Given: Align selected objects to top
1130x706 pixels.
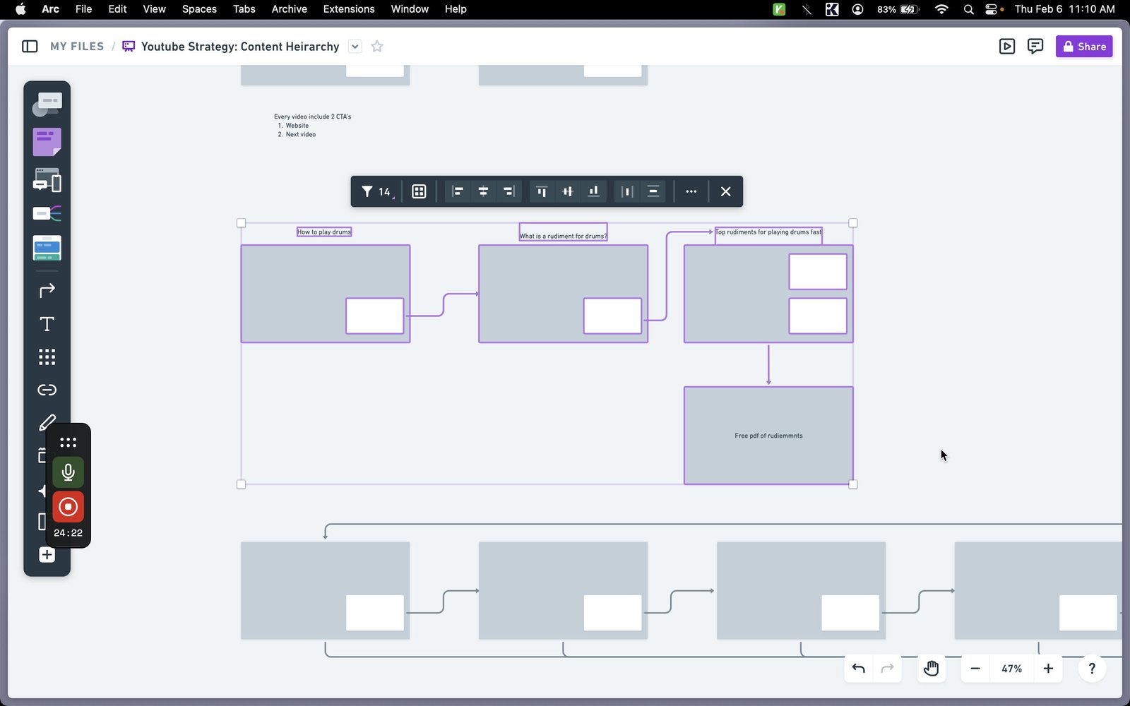Looking at the screenshot, I should coord(542,191).
